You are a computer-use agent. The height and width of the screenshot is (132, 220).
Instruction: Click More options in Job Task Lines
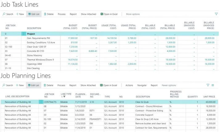133,14
